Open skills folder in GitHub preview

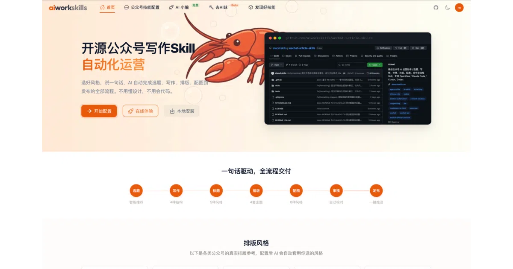277,85
